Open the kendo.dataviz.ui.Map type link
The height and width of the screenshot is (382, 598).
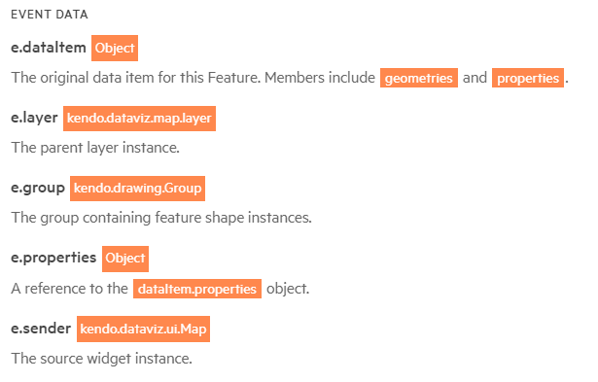(x=143, y=329)
